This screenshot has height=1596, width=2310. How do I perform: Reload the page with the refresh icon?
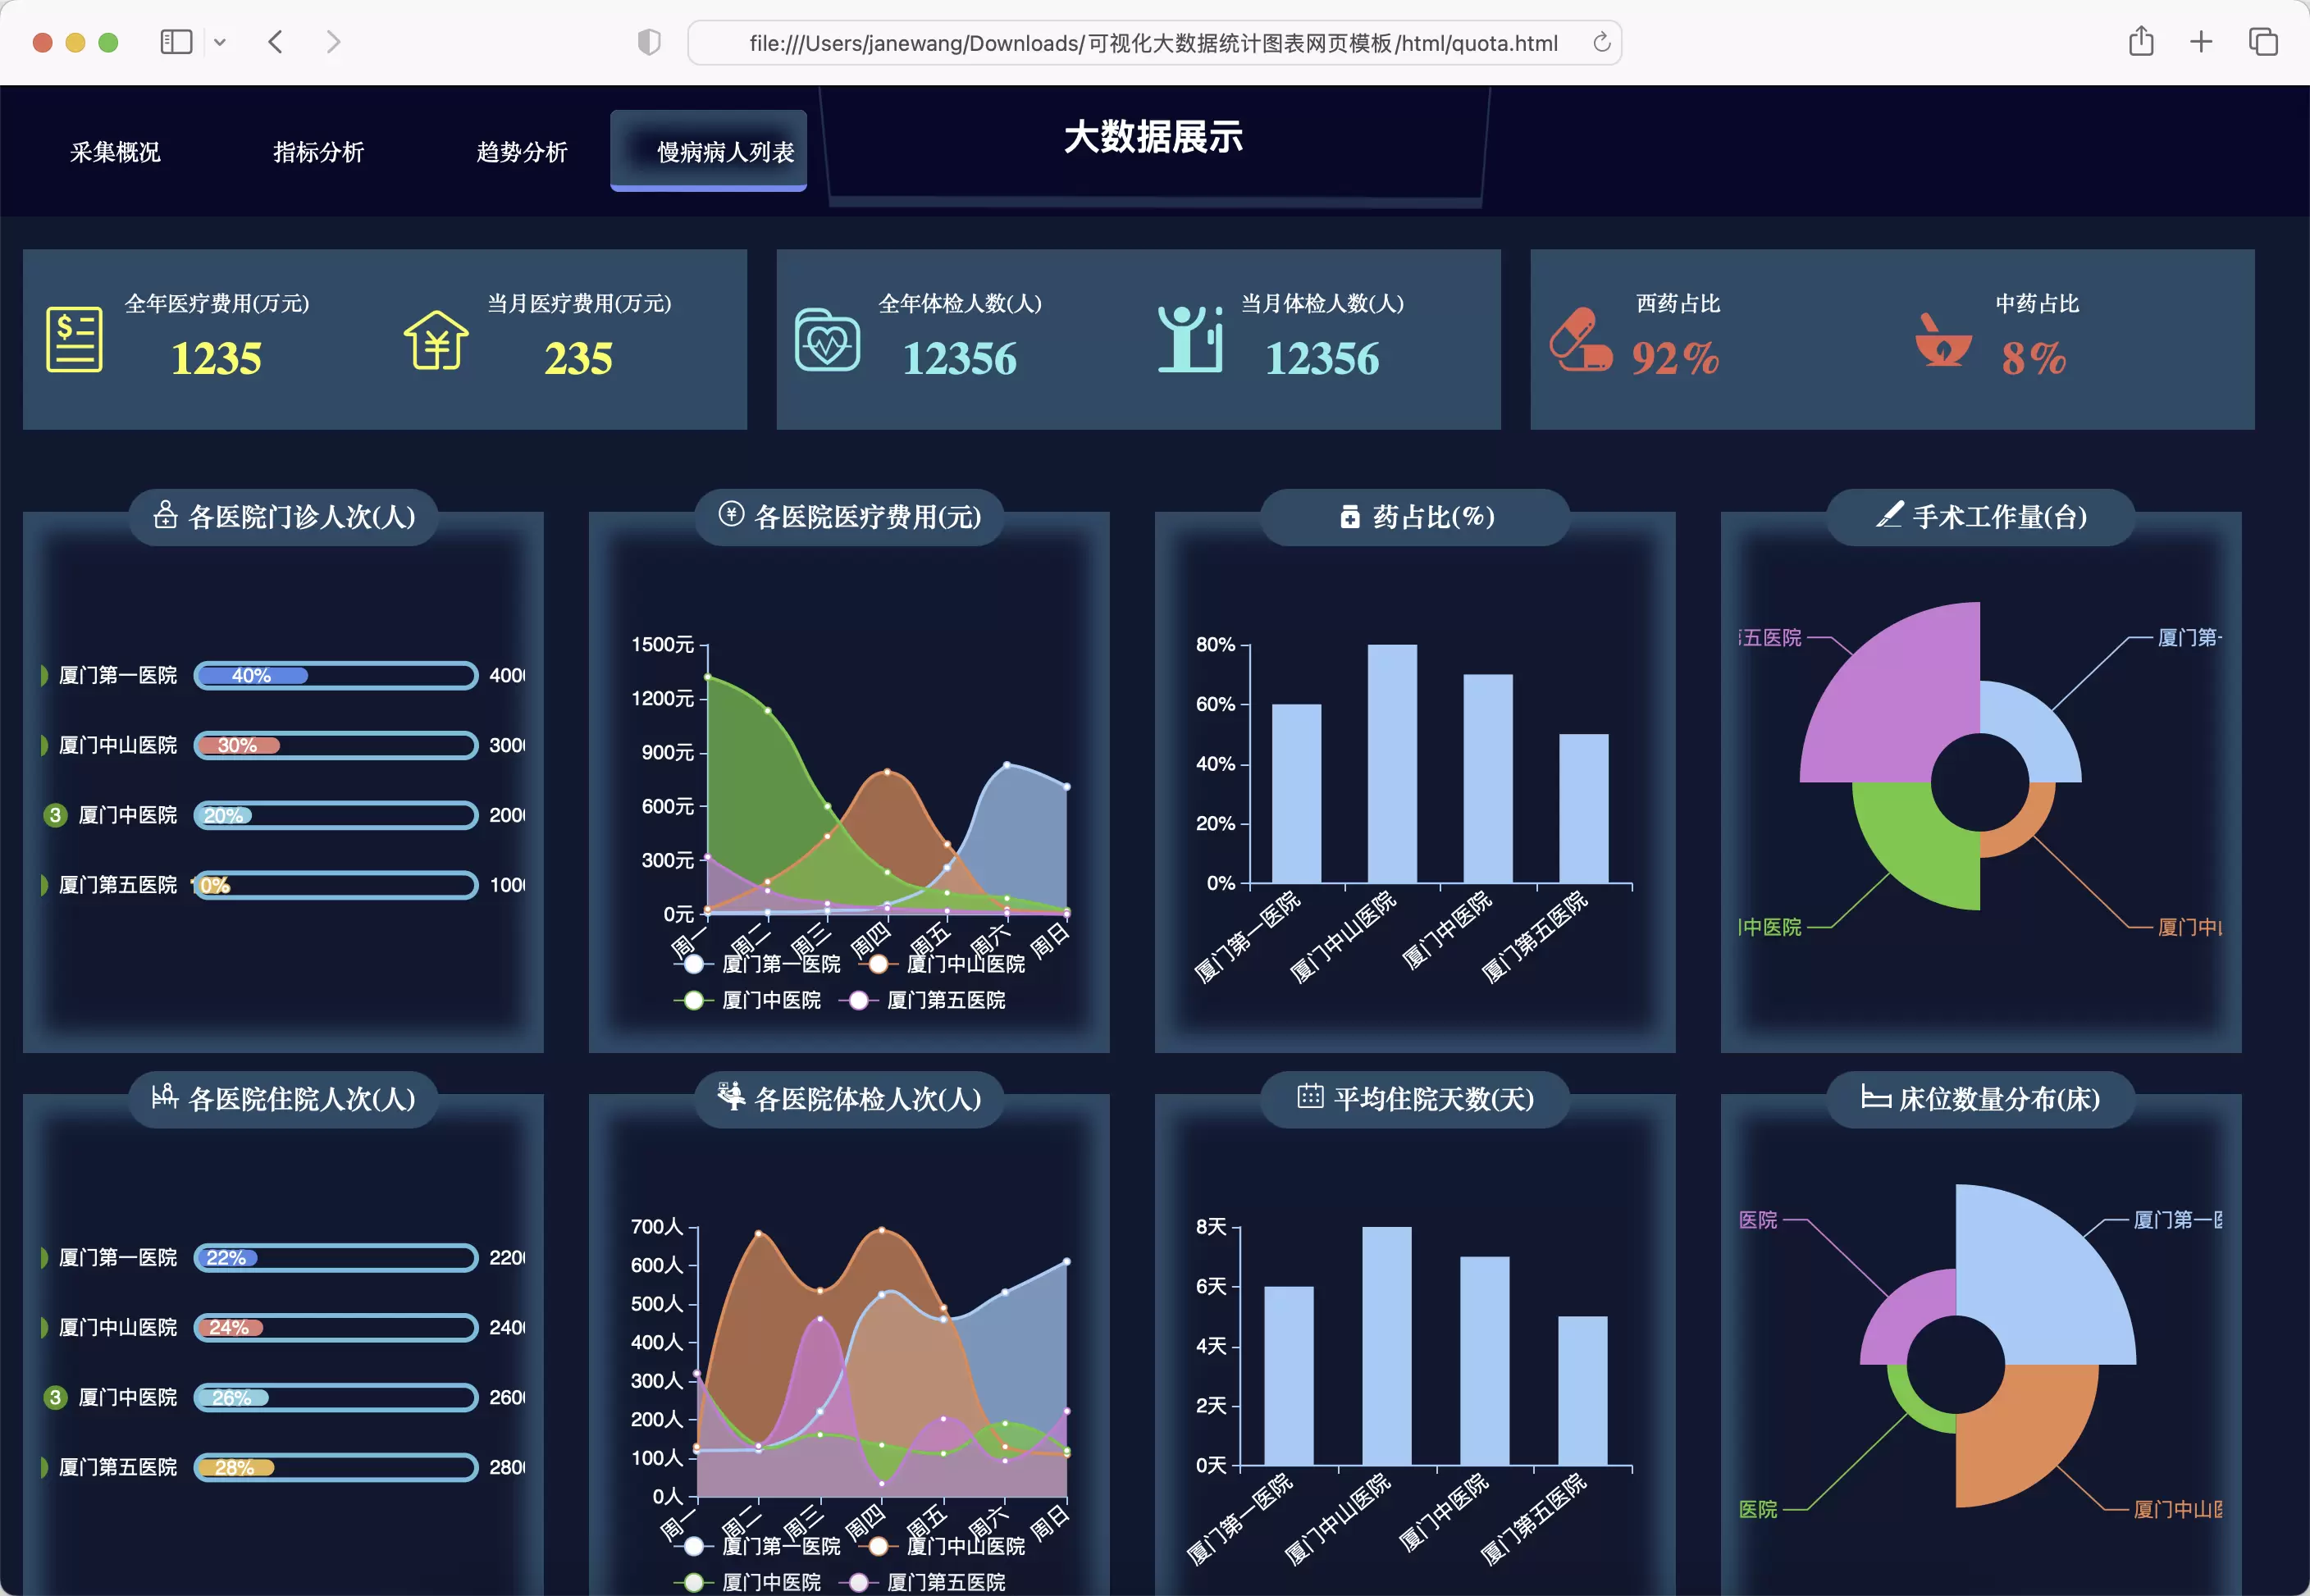click(x=1601, y=42)
